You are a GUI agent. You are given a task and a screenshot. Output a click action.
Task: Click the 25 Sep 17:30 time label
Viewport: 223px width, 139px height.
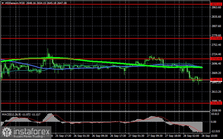pyautogui.click(x=63, y=136)
